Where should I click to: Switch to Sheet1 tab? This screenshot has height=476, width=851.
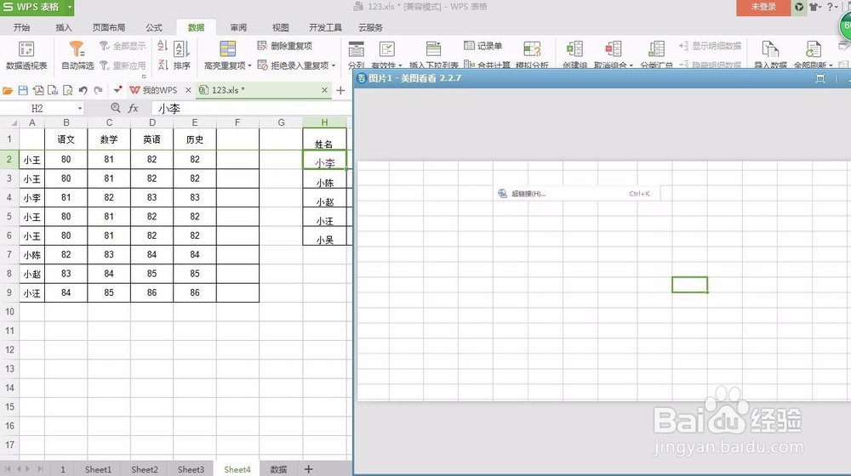click(98, 469)
